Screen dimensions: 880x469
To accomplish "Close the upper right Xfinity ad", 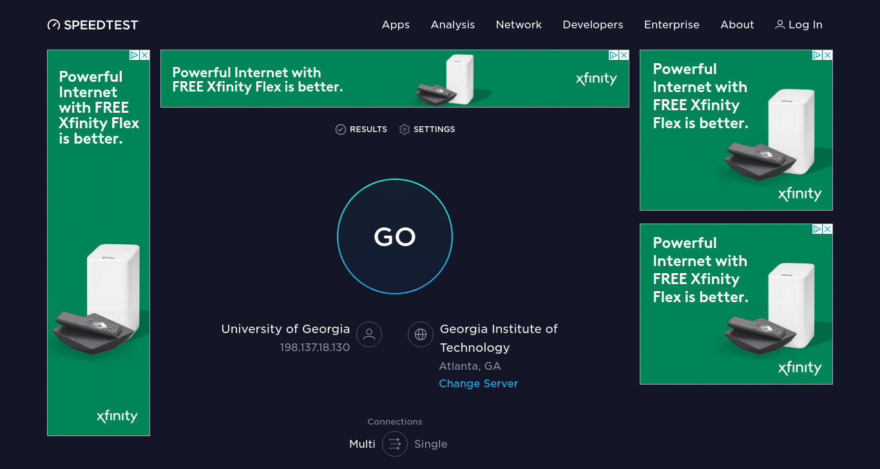I will click(x=827, y=55).
